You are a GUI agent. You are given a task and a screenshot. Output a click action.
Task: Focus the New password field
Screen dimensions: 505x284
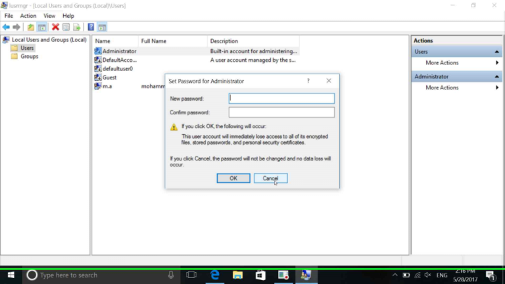pyautogui.click(x=281, y=99)
